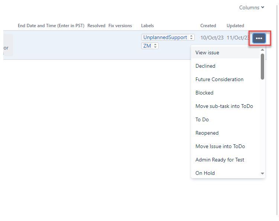Image resolution: width=279 pixels, height=221 pixels.
Task: Choose the Declined transition
Action: [225, 66]
